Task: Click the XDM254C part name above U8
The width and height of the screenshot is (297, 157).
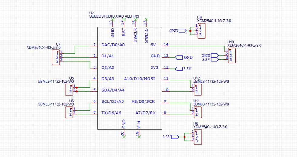Action: tap(210, 127)
